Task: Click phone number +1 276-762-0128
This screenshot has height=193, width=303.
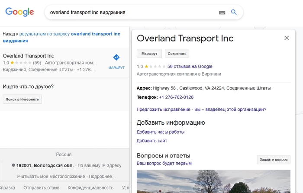Action: click(x=176, y=97)
